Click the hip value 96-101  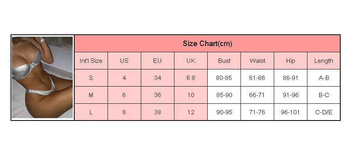(290, 112)
